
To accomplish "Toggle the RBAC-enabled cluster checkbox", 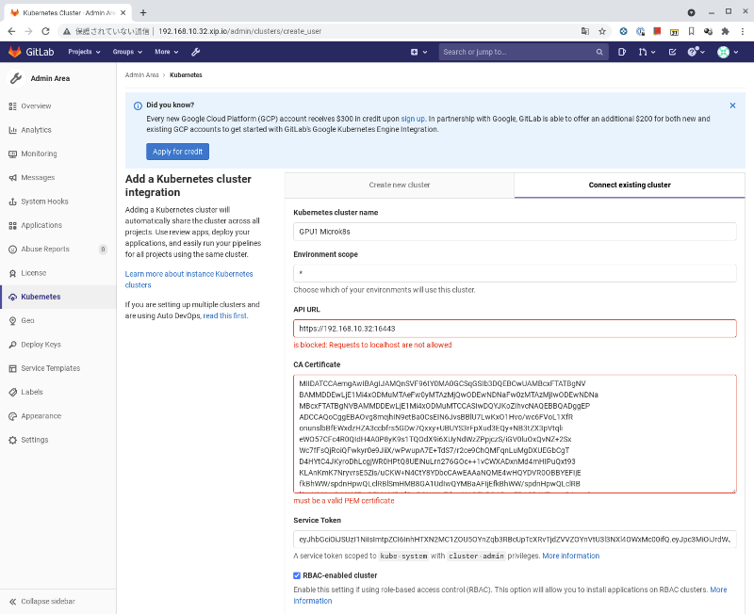I will [297, 575].
